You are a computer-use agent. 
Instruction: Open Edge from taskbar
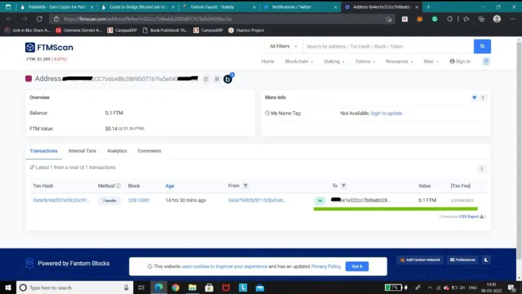tap(159, 287)
